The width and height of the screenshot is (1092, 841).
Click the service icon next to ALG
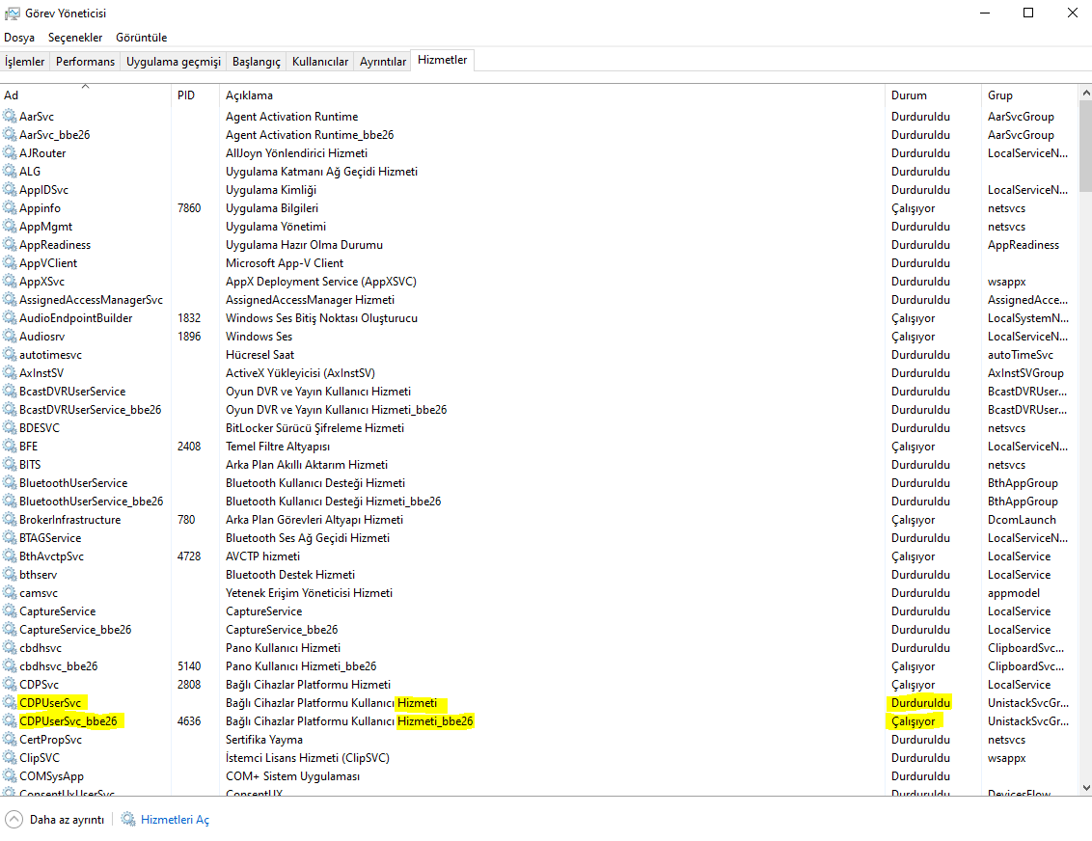tap(10, 172)
